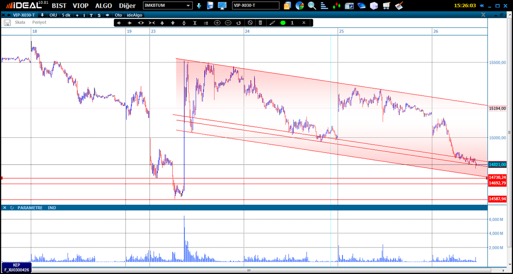Click the zoom in plus circle
The width and height of the screenshot is (513, 274).
pyautogui.click(x=217, y=23)
